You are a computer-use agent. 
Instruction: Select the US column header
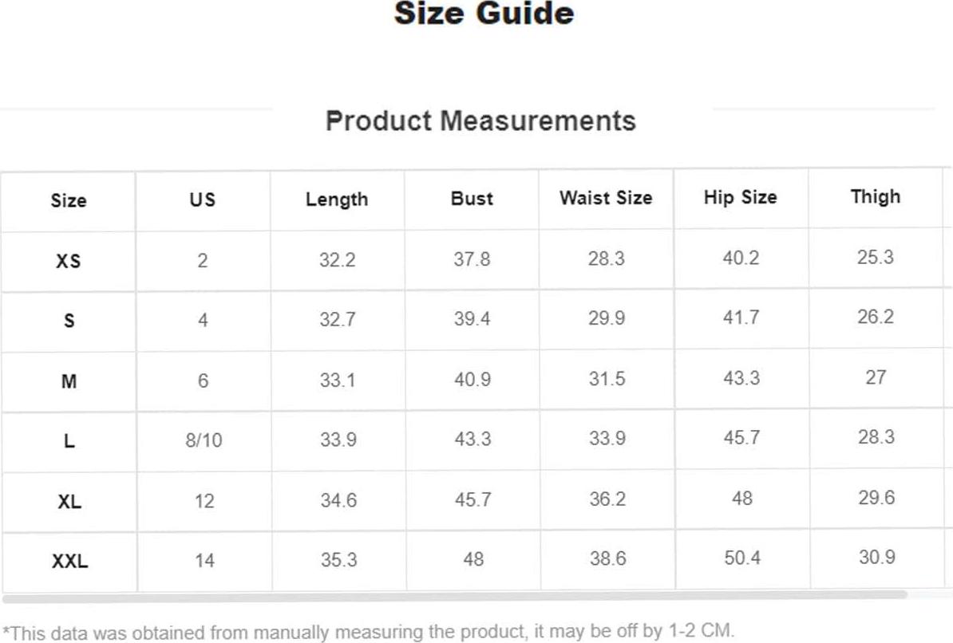(x=203, y=200)
